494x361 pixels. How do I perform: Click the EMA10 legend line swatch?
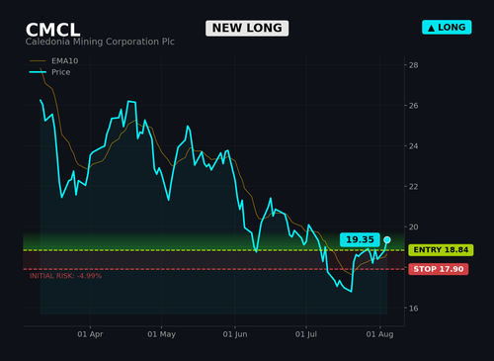[x=38, y=61]
